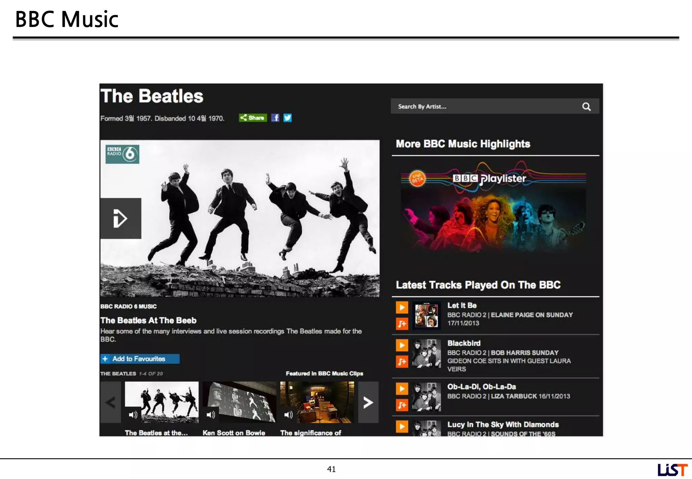Play Ob-La-Di, Ob-La-Da track

(x=402, y=389)
